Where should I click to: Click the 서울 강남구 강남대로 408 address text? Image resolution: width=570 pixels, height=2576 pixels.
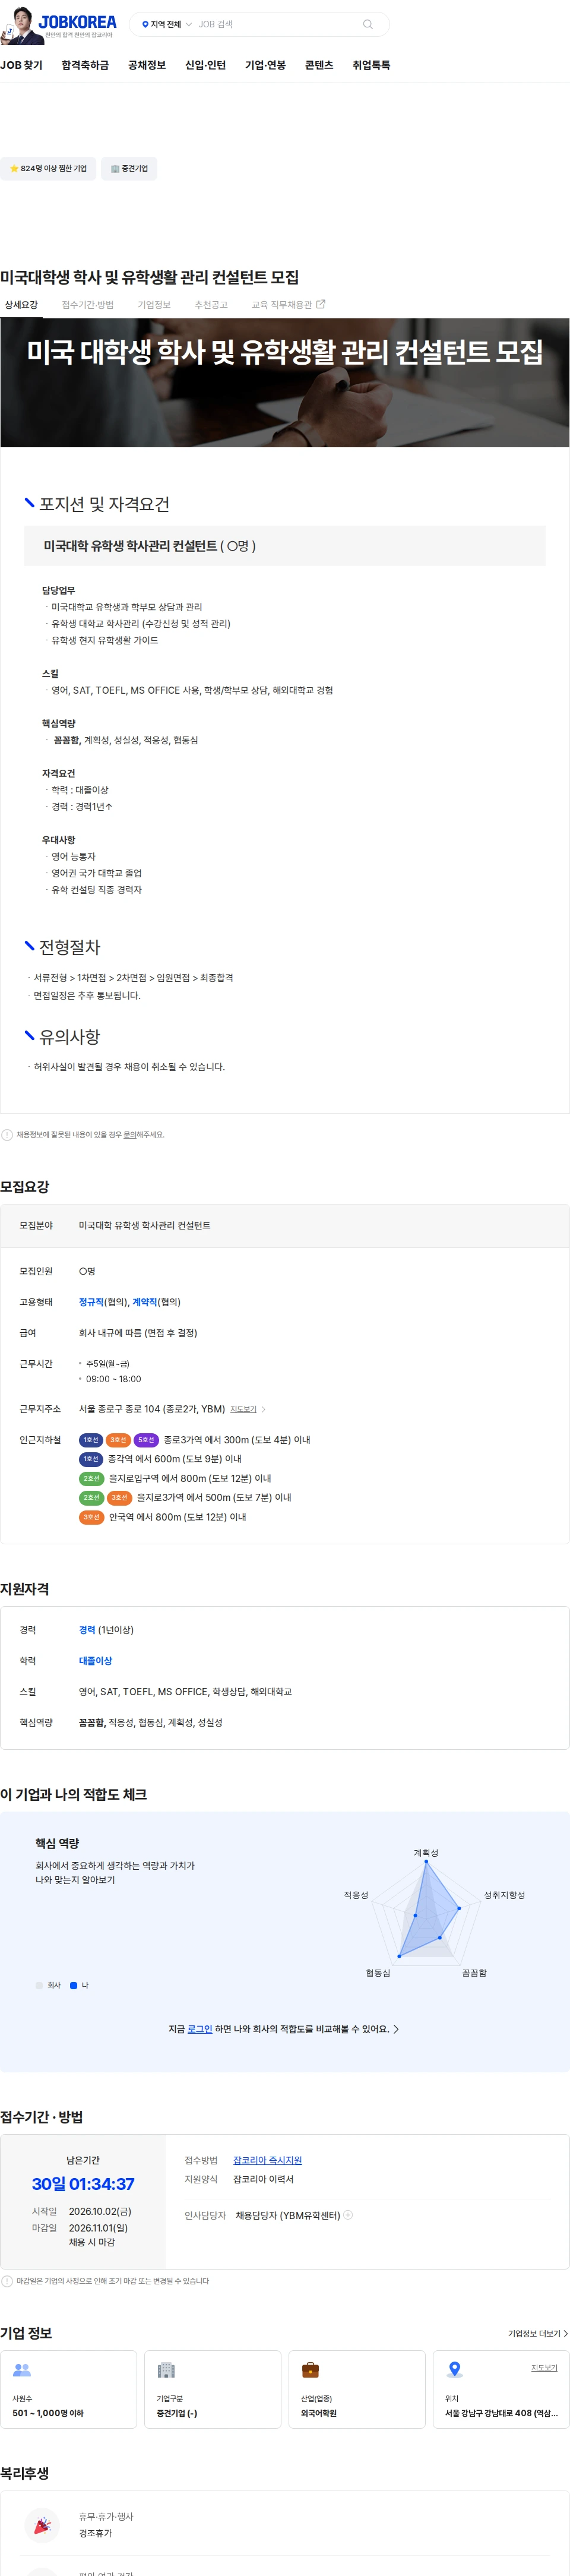[x=501, y=2413]
